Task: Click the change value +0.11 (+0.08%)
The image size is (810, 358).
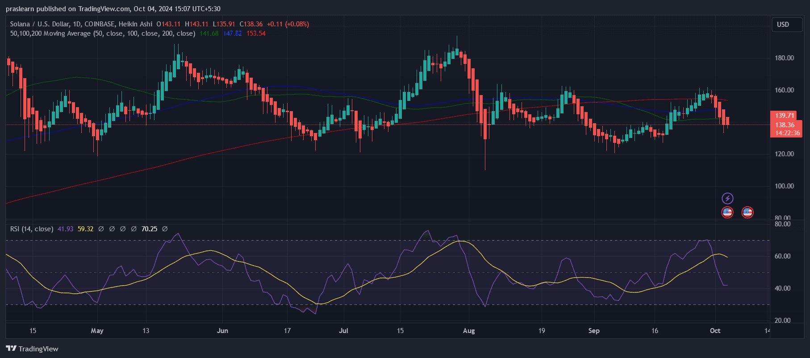Action: point(288,24)
